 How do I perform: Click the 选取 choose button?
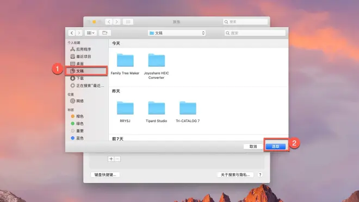pyautogui.click(x=276, y=147)
